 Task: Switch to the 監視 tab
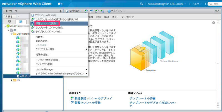click(91, 17)
